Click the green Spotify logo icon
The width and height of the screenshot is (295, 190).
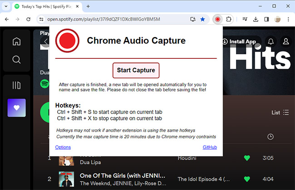(44, 84)
